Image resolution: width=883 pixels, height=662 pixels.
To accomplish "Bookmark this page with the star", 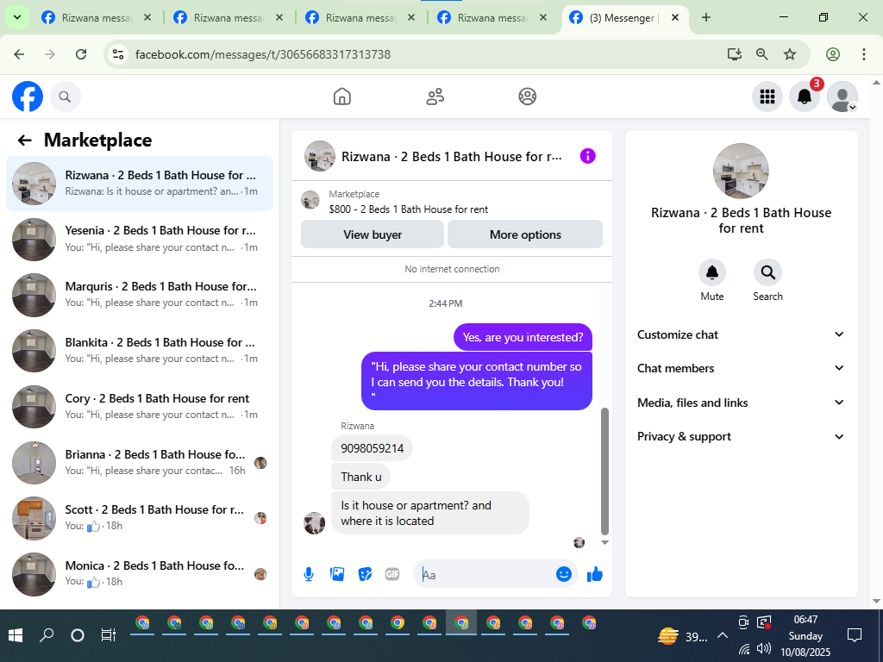I will [790, 54].
